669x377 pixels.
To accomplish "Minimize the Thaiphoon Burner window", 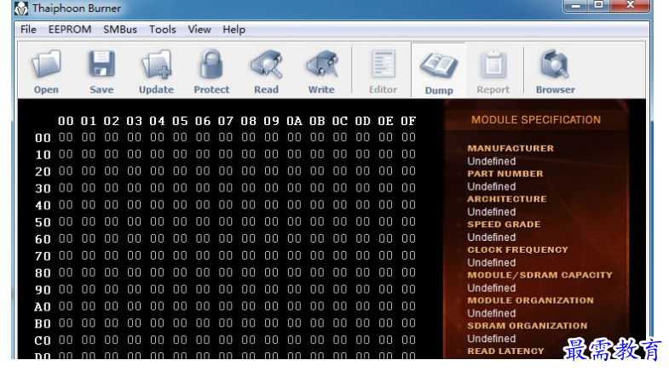I will 575,6.
